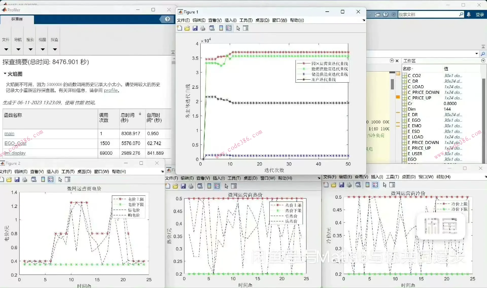Open the EGO_Cost function link
Viewport: 487px width, 288px height.
(15, 143)
